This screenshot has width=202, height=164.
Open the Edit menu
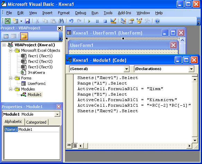(x=20, y=13)
